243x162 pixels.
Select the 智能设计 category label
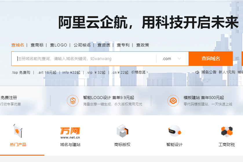174,145
